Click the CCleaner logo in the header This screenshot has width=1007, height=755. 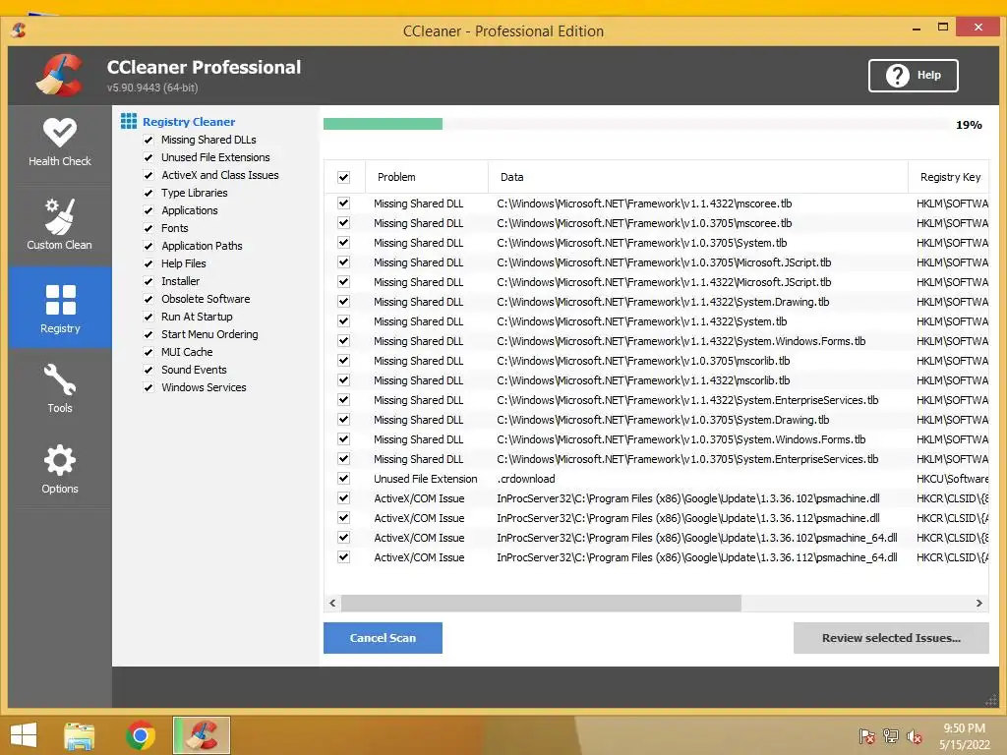(59, 75)
